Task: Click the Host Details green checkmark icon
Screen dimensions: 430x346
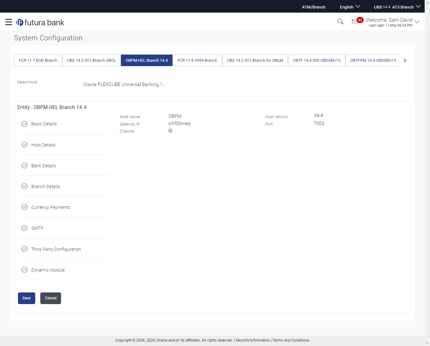Action: point(24,145)
